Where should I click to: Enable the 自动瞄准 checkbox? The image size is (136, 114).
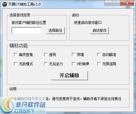[x=99, y=55]
